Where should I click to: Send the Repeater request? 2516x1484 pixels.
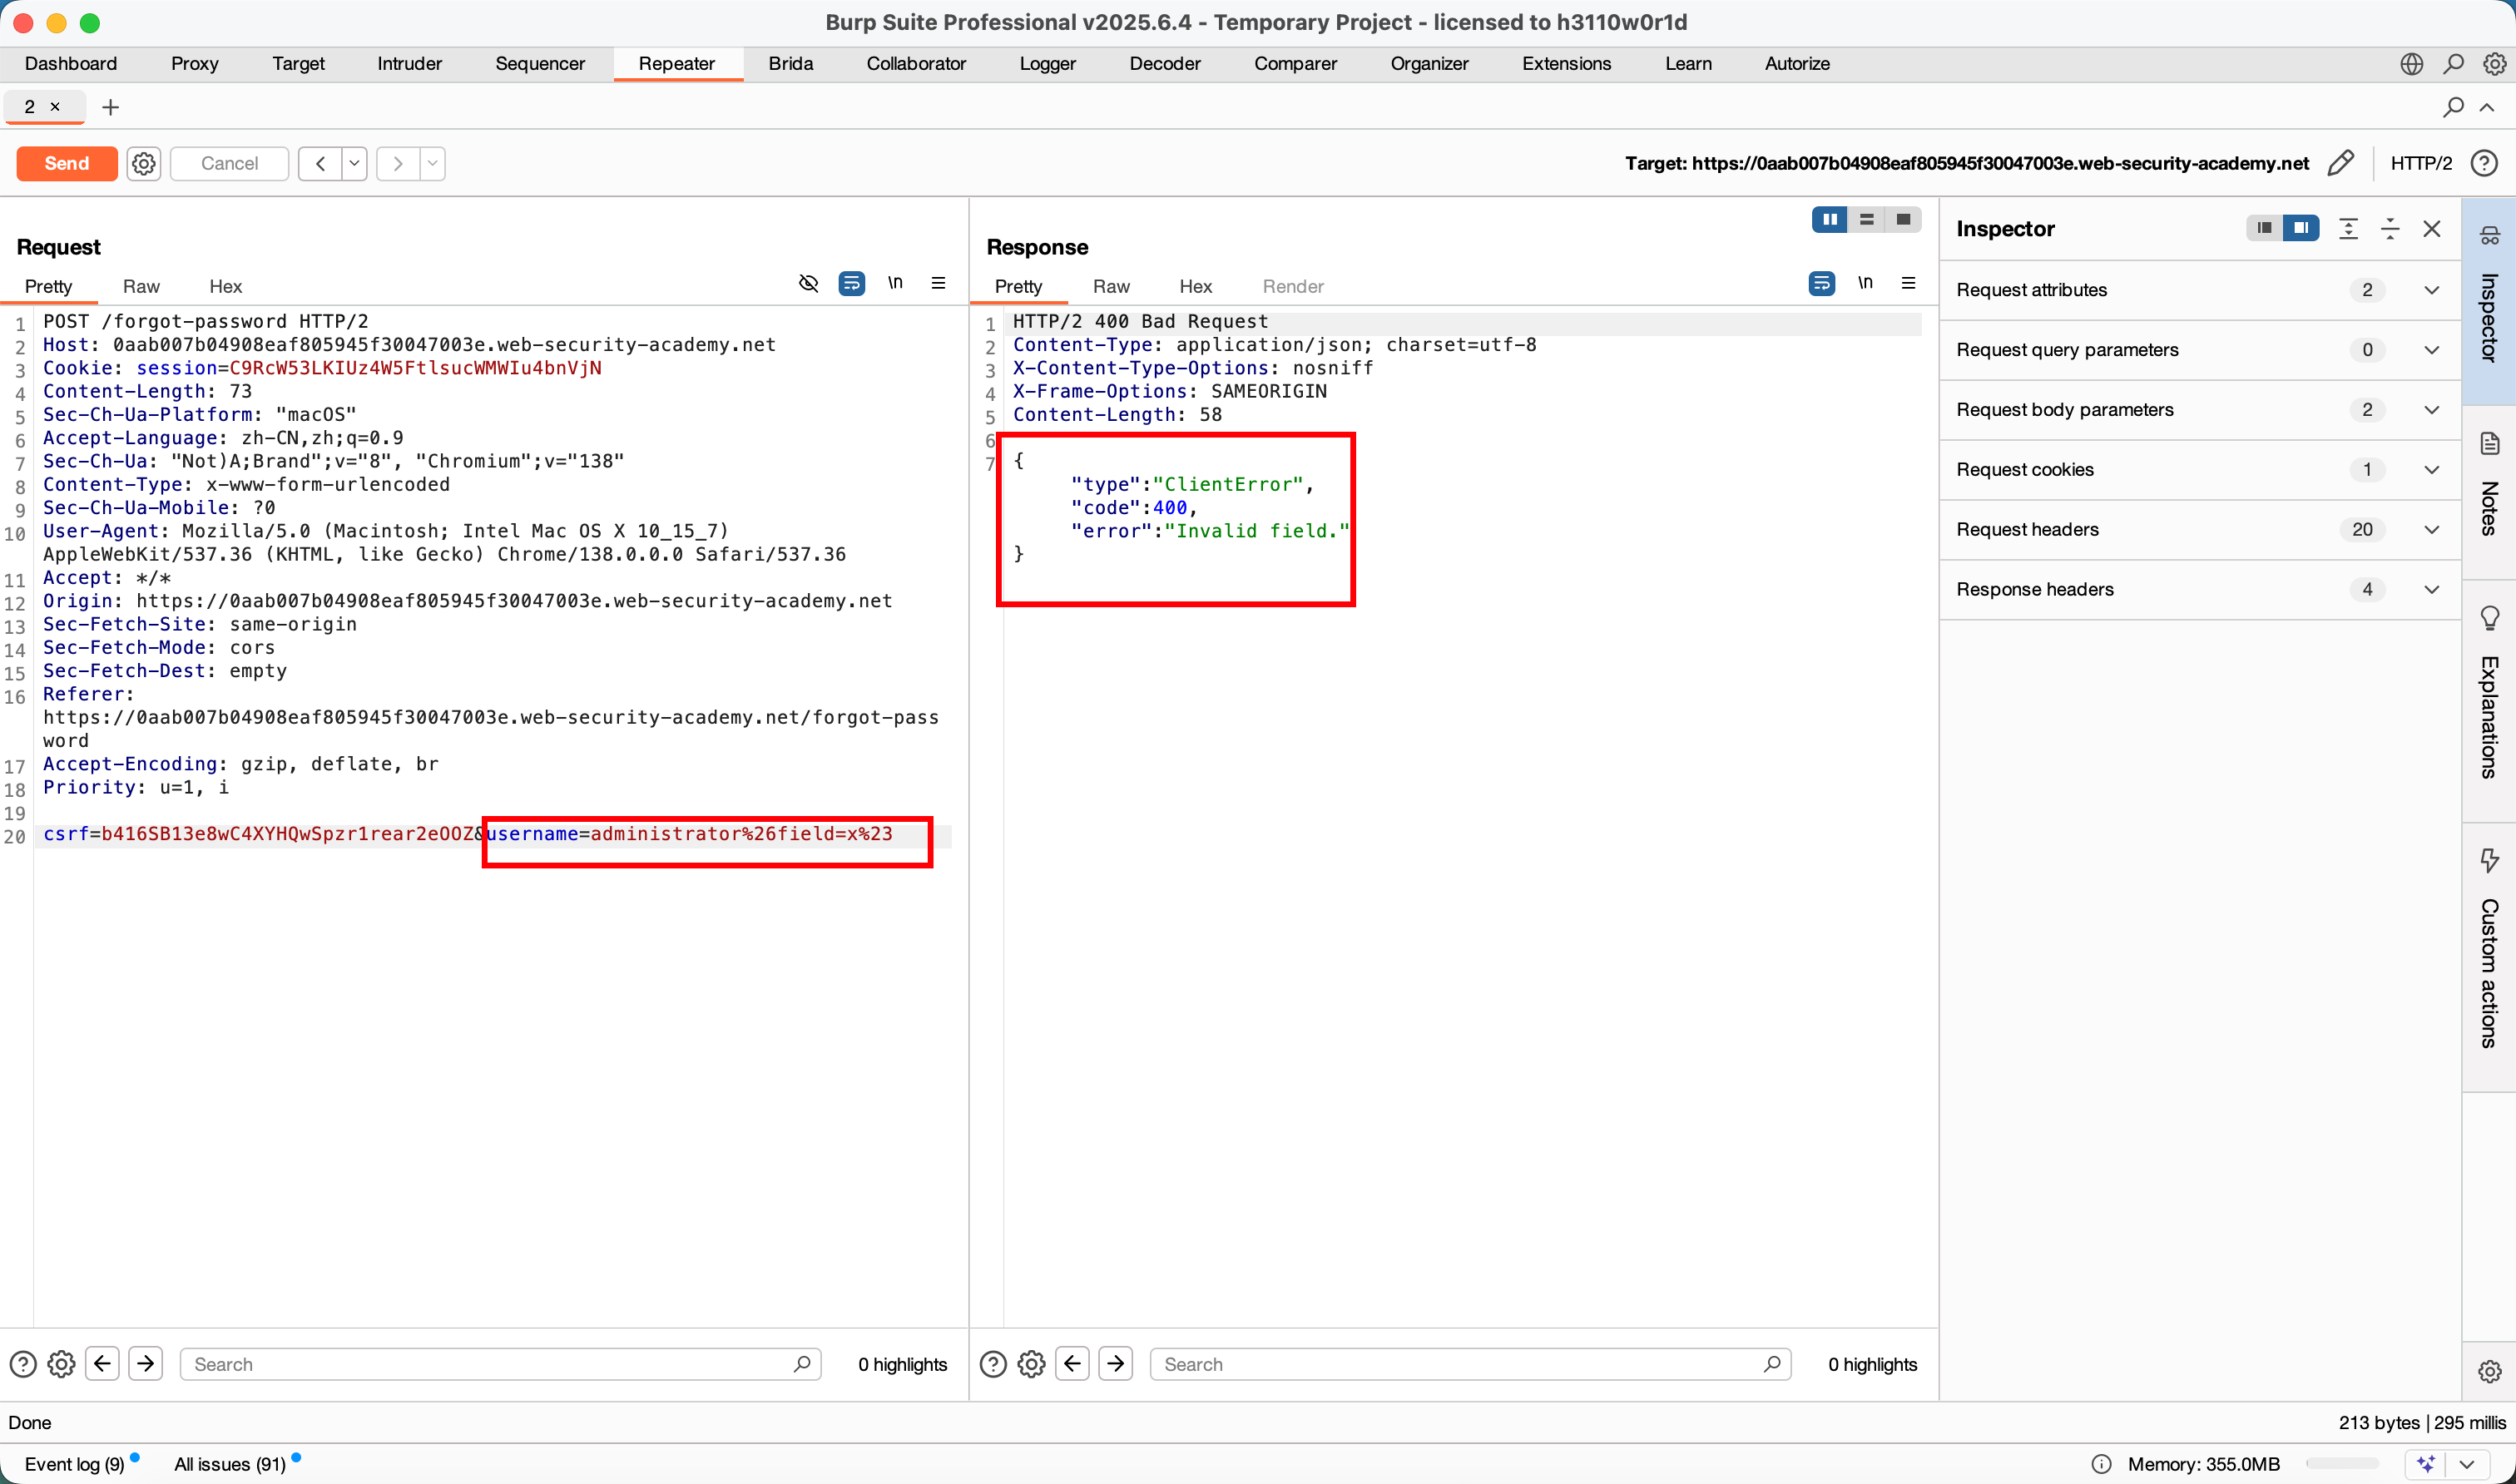point(67,163)
